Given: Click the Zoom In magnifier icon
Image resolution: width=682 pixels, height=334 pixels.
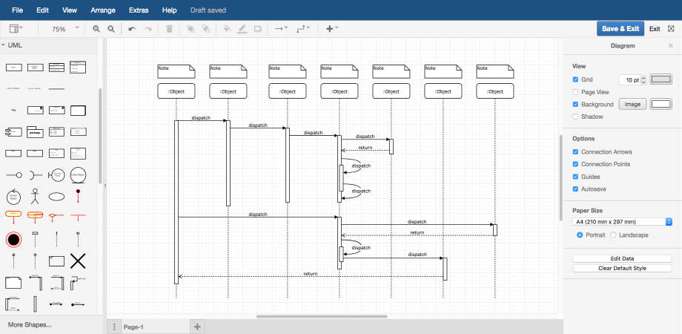Looking at the screenshot, I should [x=96, y=29].
